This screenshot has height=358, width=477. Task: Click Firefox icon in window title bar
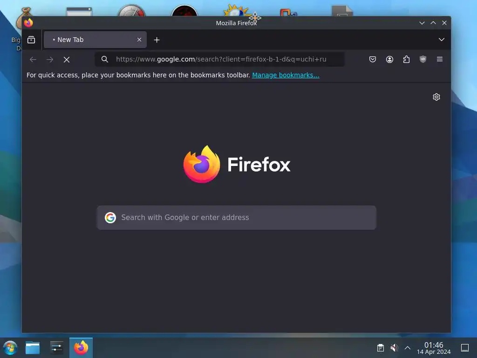click(28, 23)
